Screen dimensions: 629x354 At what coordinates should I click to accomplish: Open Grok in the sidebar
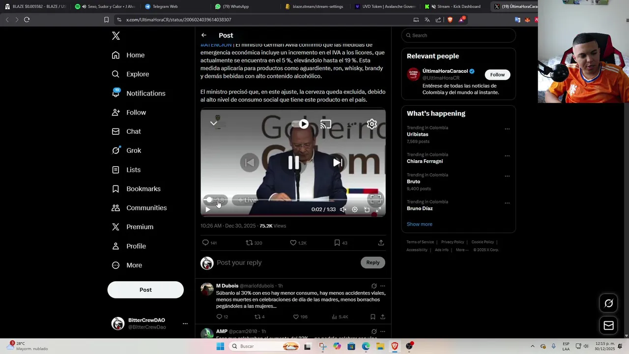126,150
